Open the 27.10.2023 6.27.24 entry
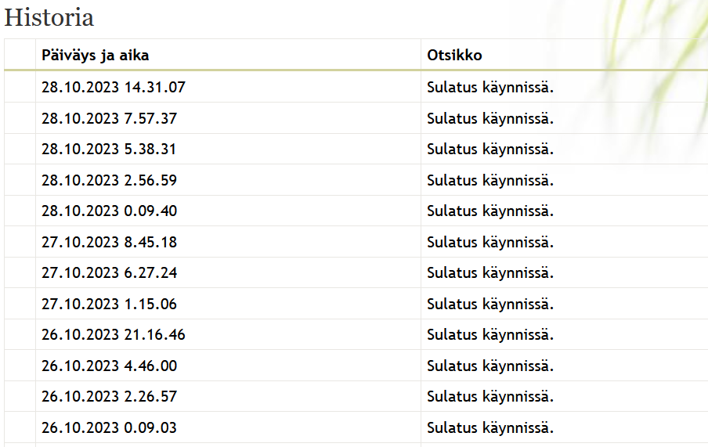 pos(109,272)
